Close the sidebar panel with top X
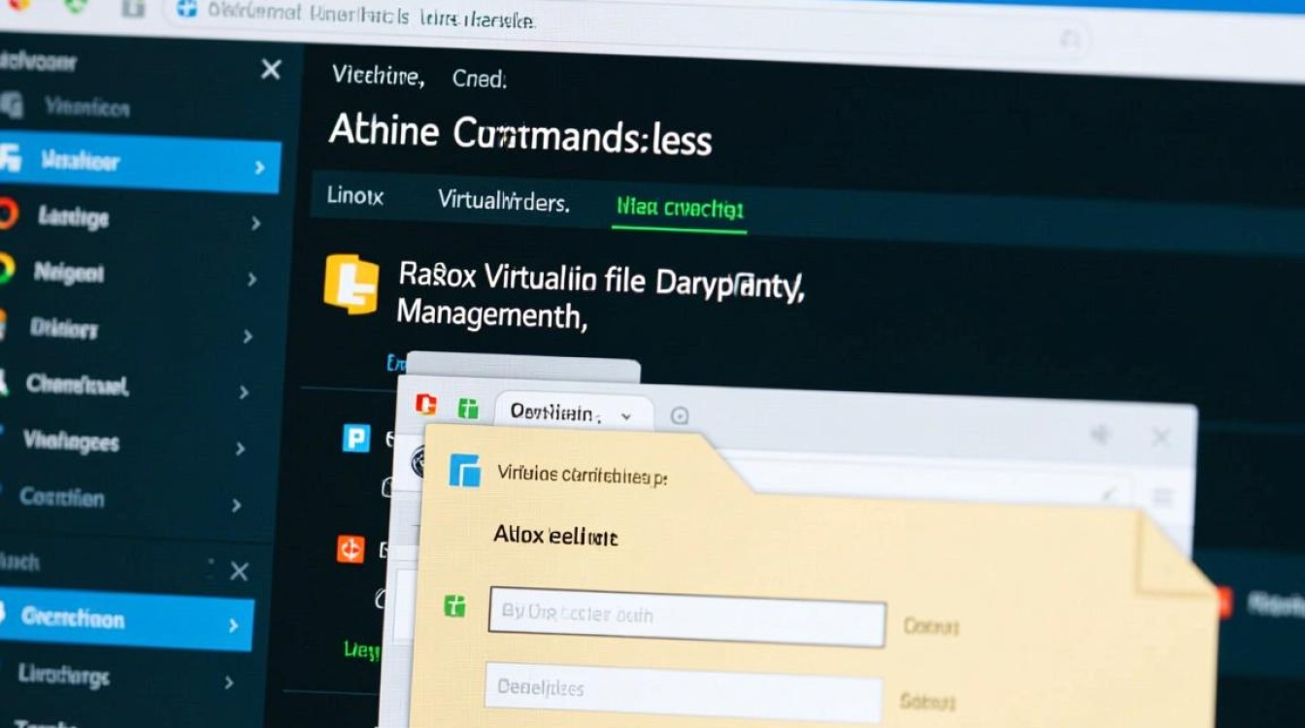1305x728 pixels. (x=271, y=69)
